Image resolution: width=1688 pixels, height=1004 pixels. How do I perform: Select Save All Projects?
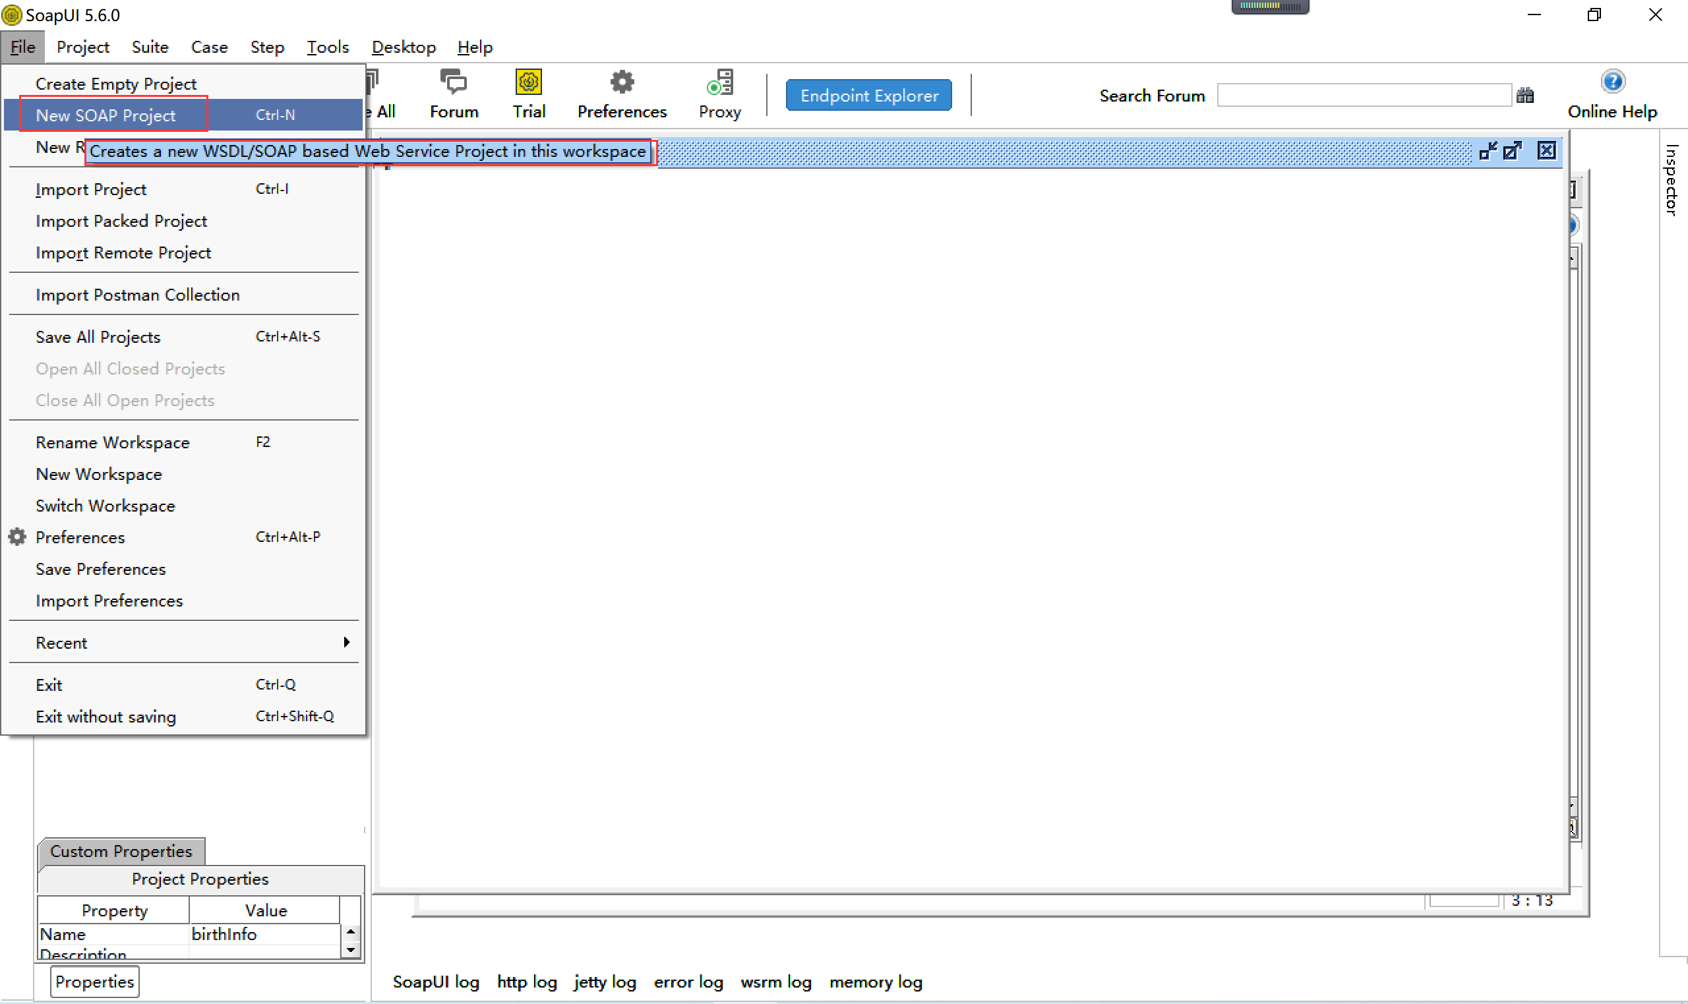coord(183,337)
